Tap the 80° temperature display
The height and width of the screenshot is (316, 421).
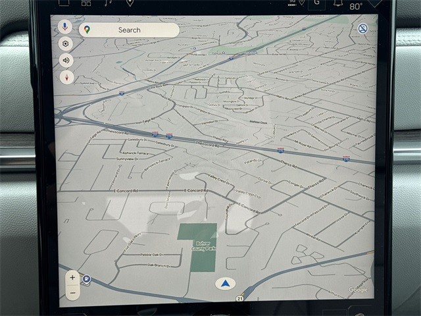tap(356, 7)
